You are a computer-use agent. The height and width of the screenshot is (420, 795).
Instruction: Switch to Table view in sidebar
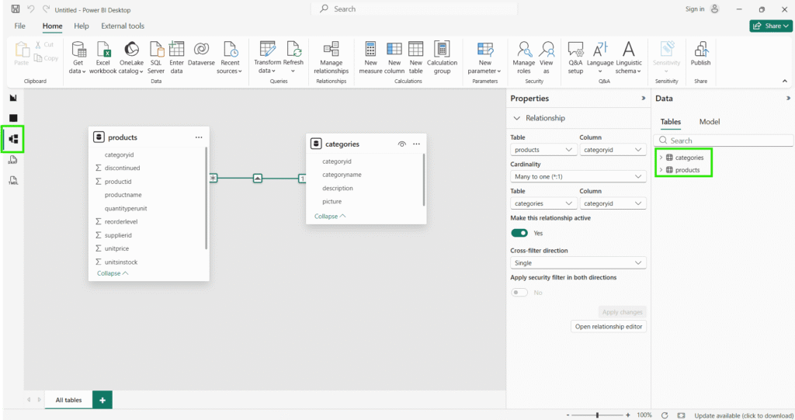[x=13, y=118]
